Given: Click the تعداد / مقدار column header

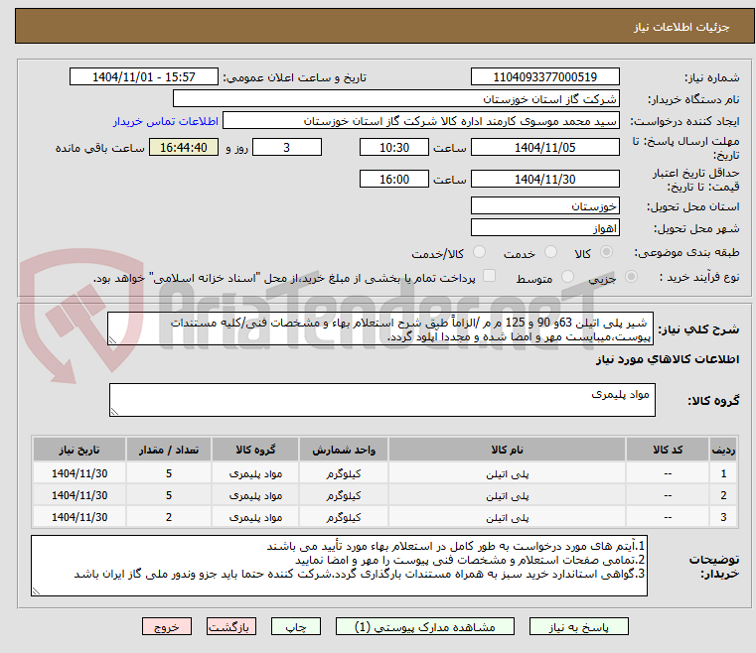Looking at the screenshot, I should coord(169,450).
